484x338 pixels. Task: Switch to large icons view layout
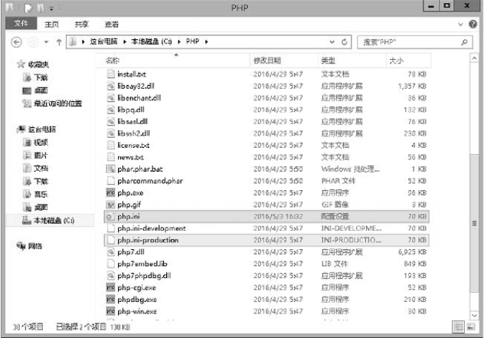pyautogui.click(x=471, y=327)
